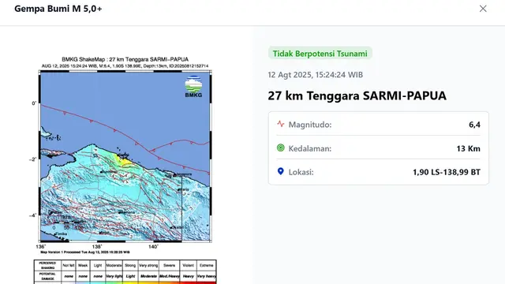Click the ShakeMap title above the map

[125, 59]
